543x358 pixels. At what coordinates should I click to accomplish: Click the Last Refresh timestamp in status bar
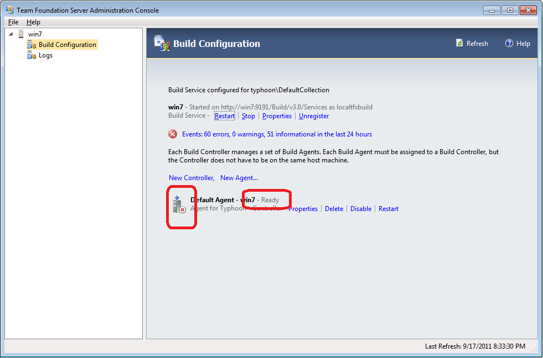pos(475,346)
